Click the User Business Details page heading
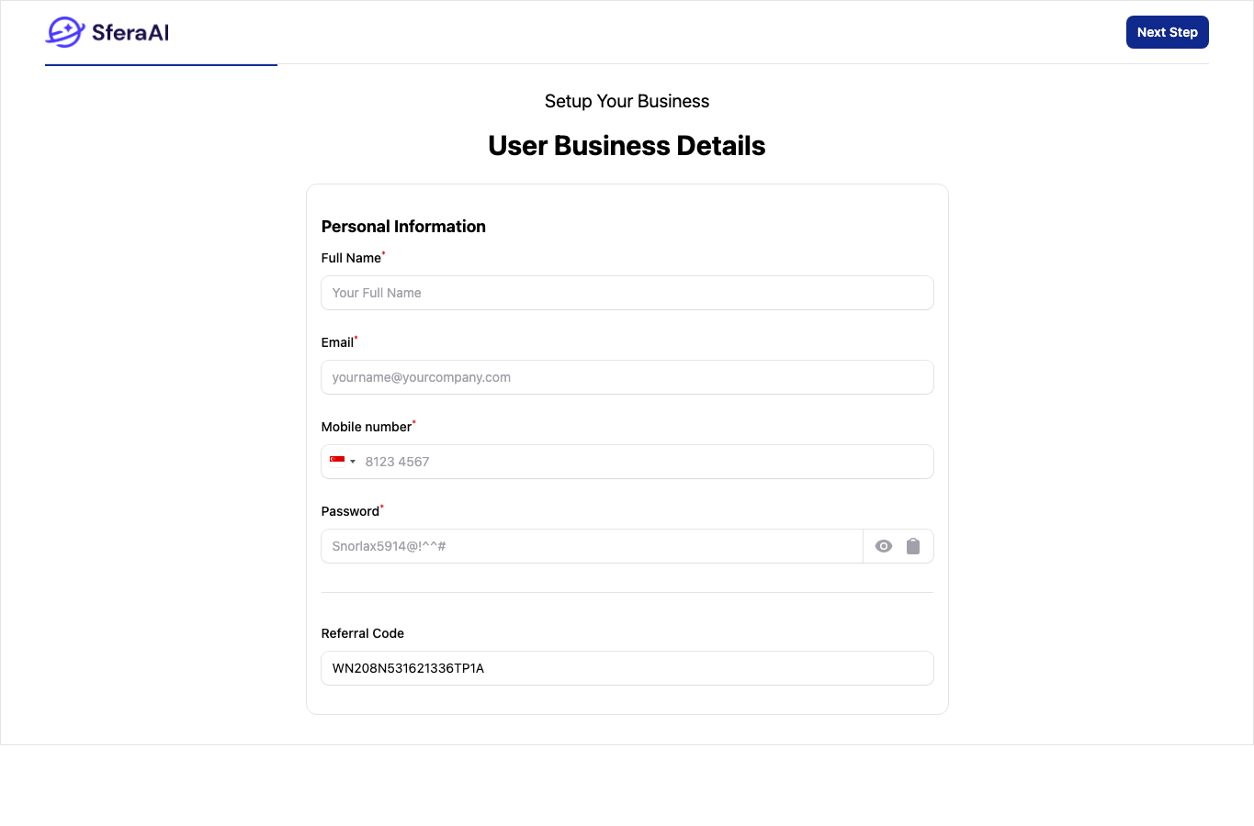Screen dimensions: 1254x826 click(x=627, y=146)
